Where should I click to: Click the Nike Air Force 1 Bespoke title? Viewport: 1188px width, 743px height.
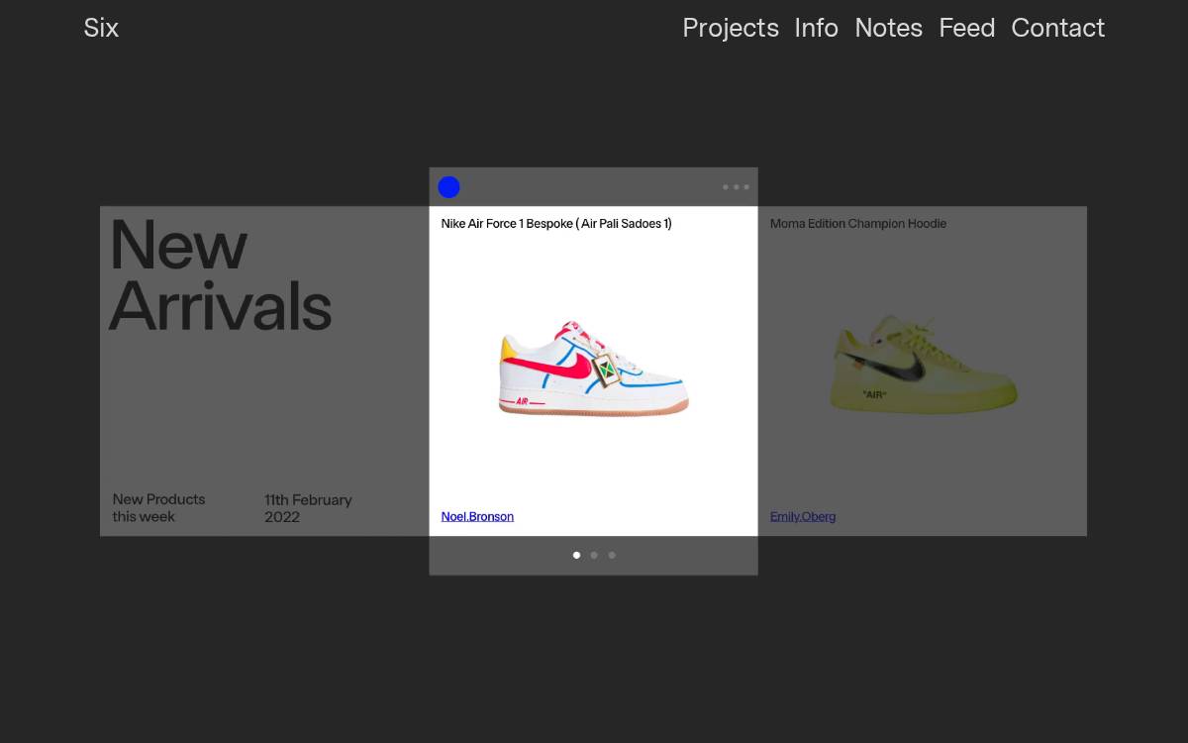tap(556, 224)
